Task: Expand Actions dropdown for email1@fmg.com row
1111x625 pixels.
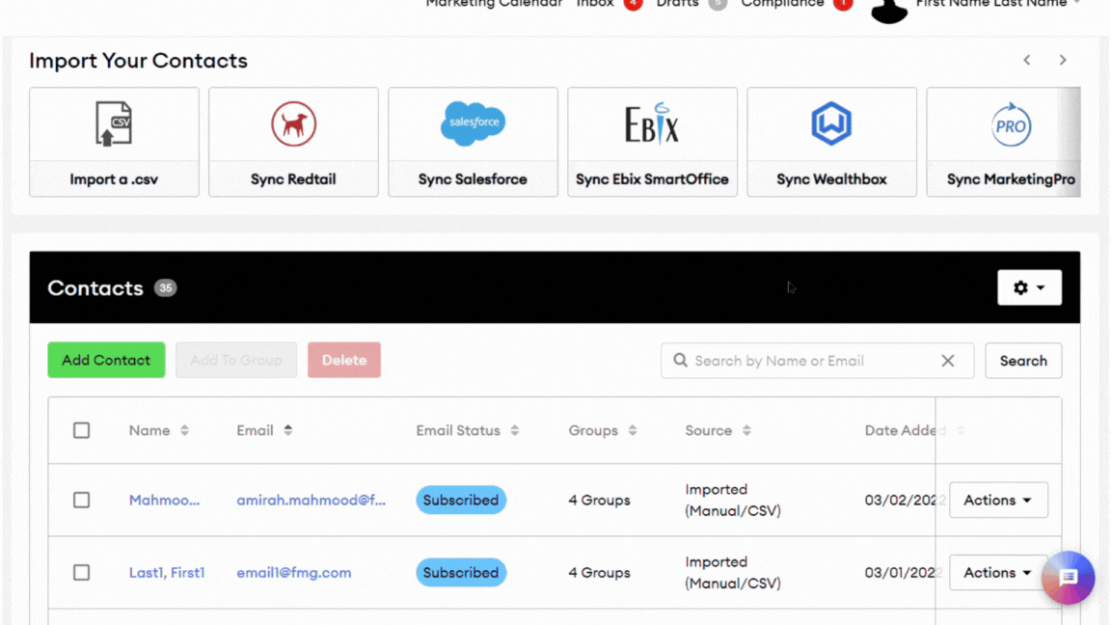Action: (996, 573)
